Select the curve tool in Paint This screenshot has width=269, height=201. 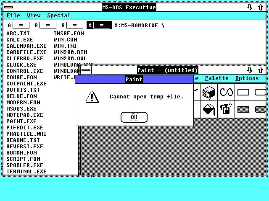(x=226, y=92)
